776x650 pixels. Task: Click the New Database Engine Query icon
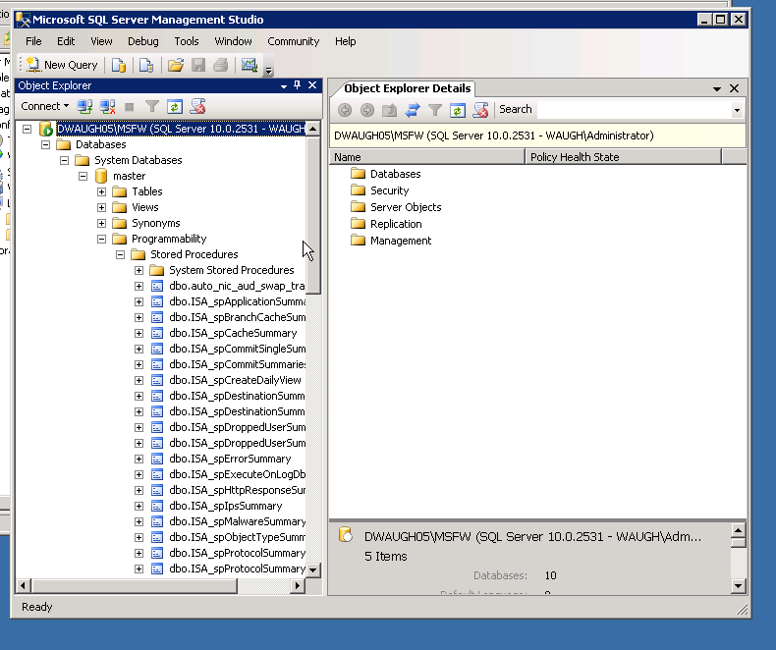click(118, 65)
